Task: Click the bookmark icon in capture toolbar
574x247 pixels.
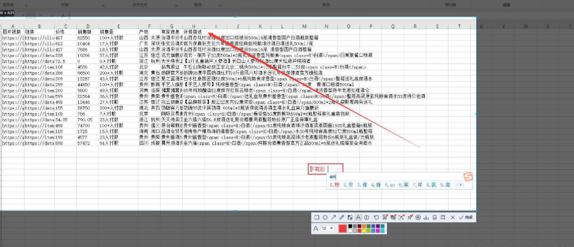Action: 443,218
